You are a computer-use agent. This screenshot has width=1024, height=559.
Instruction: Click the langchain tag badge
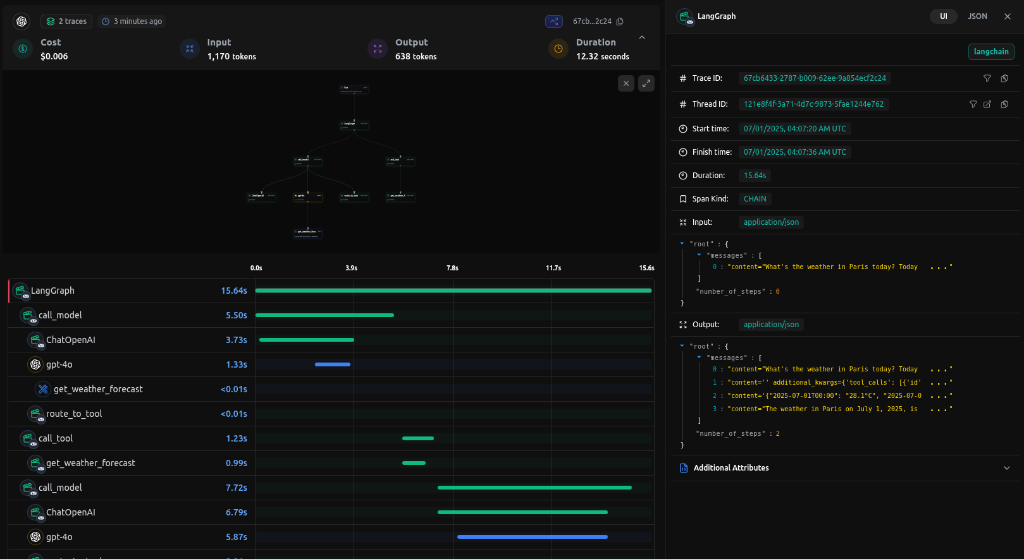coord(990,52)
